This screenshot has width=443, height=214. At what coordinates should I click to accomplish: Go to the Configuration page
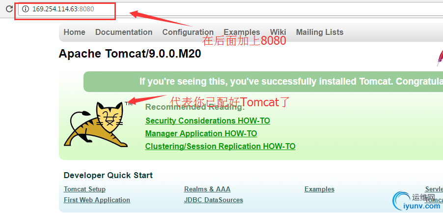tap(188, 32)
